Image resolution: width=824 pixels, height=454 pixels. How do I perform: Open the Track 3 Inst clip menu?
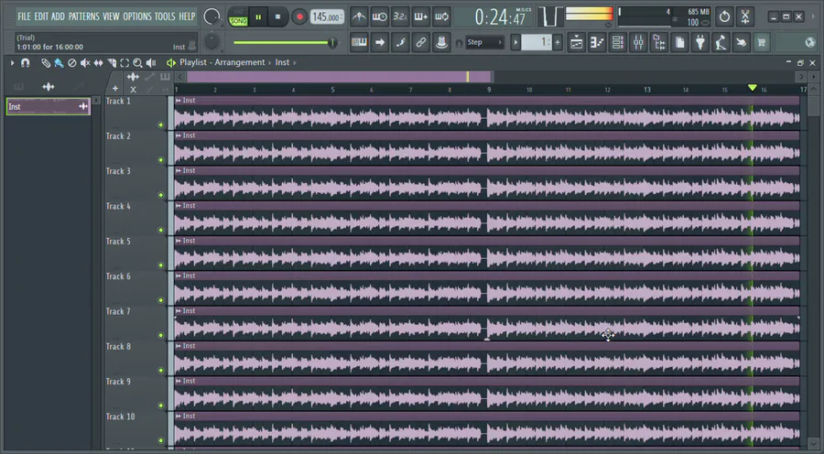(x=179, y=171)
